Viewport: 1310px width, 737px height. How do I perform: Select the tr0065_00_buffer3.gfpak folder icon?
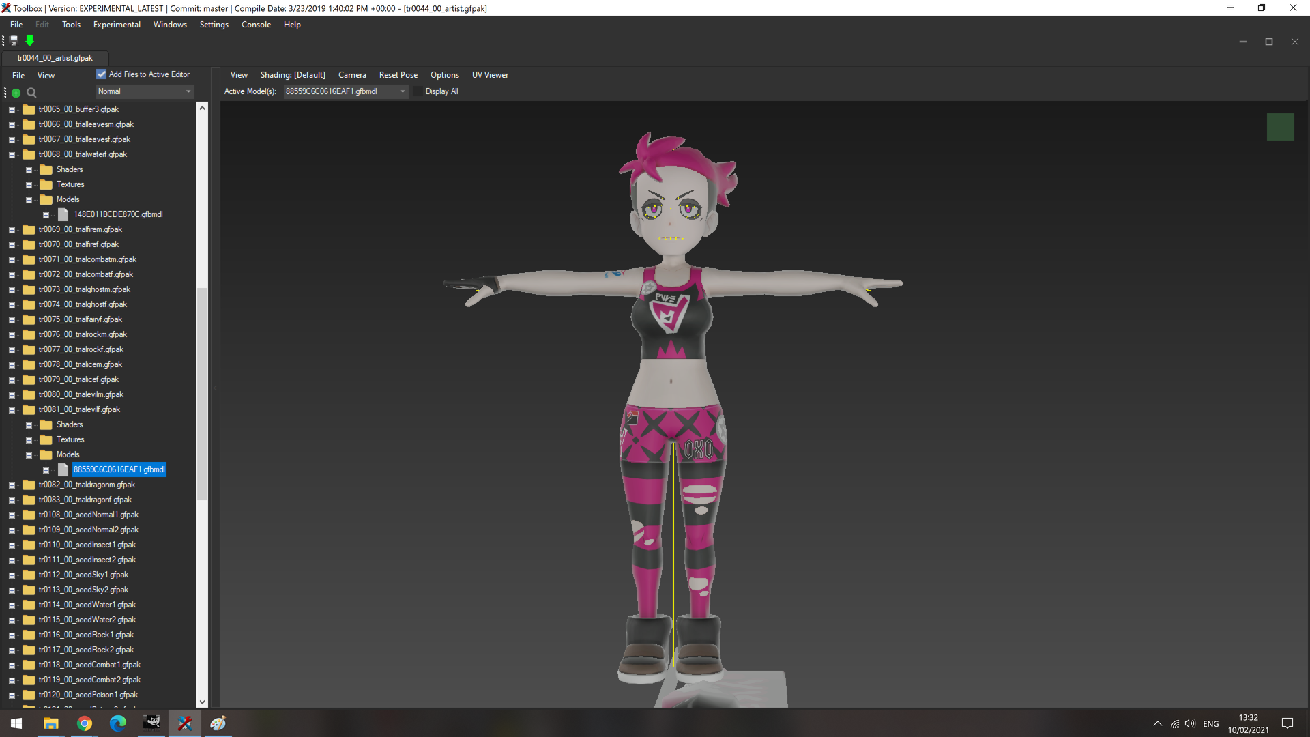[29, 109]
